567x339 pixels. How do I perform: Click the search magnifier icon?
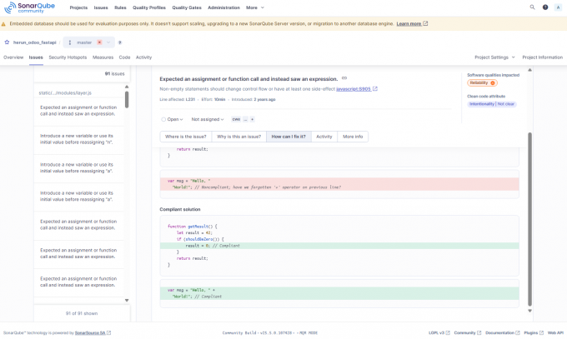pyautogui.click(x=532, y=7)
